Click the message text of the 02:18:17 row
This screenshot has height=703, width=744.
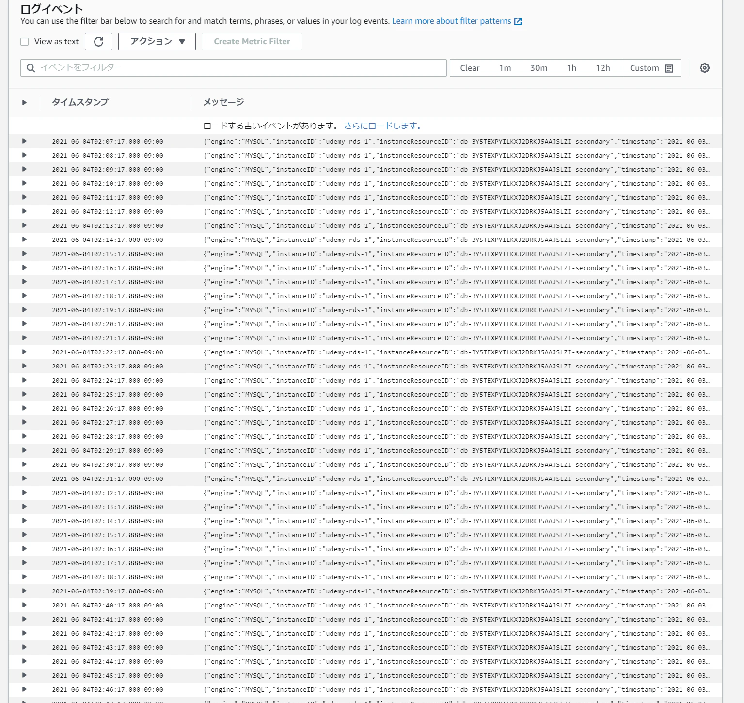click(x=456, y=296)
